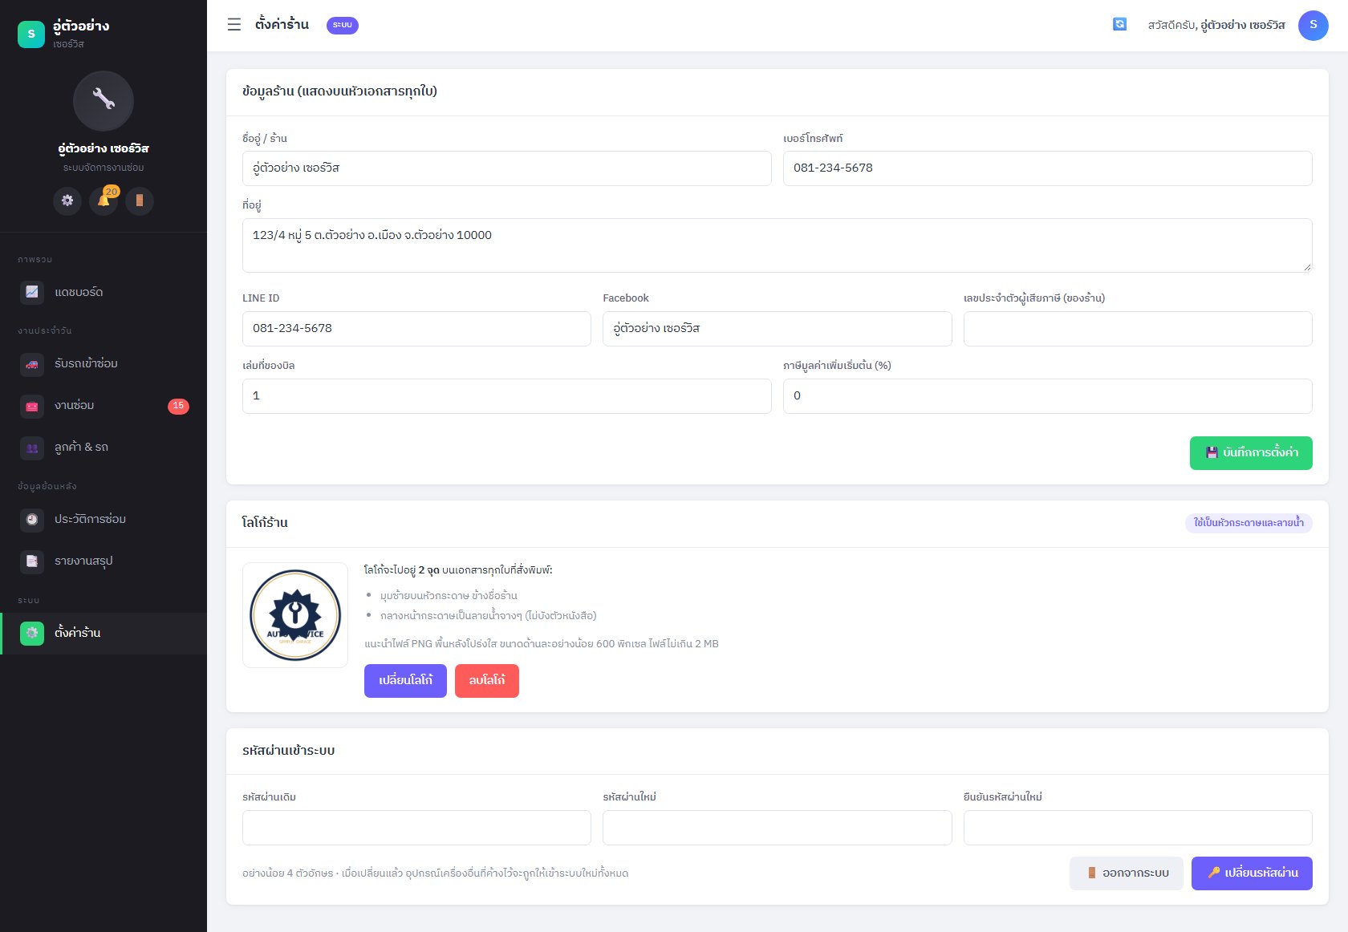Click the ใช้เป็นหัวกระดาษและลายน้ำ tag
Image resolution: width=1348 pixels, height=932 pixels.
(x=1249, y=523)
